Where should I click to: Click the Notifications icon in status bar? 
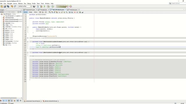(1, 103)
